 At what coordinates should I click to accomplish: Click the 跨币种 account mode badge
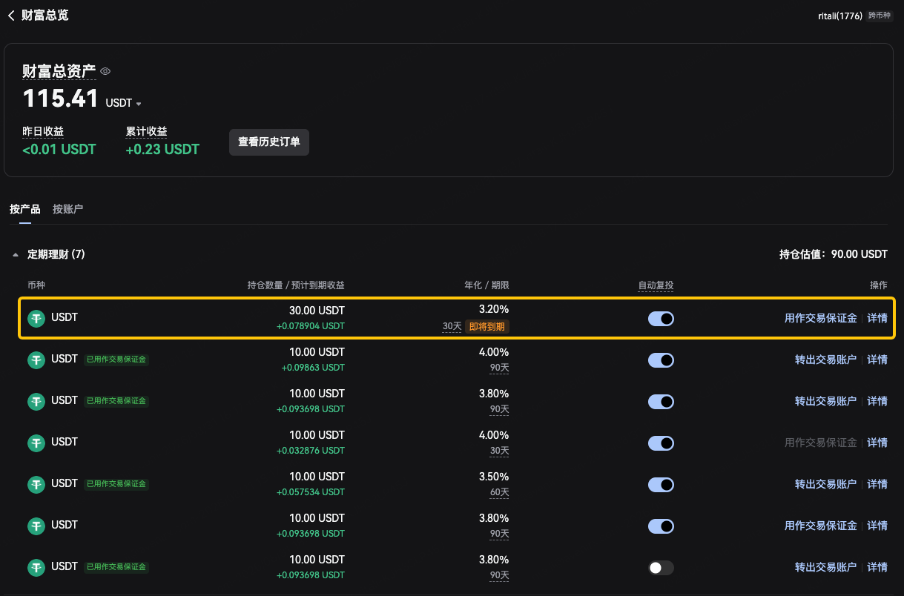pos(879,16)
